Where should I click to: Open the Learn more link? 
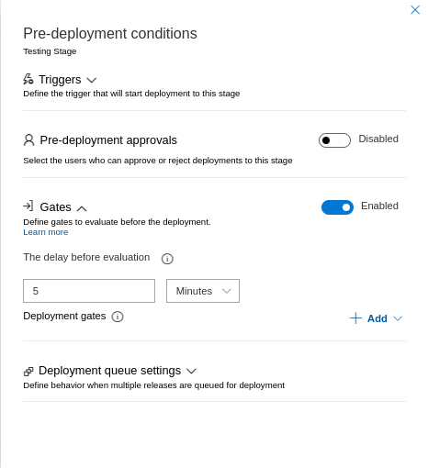pos(46,232)
